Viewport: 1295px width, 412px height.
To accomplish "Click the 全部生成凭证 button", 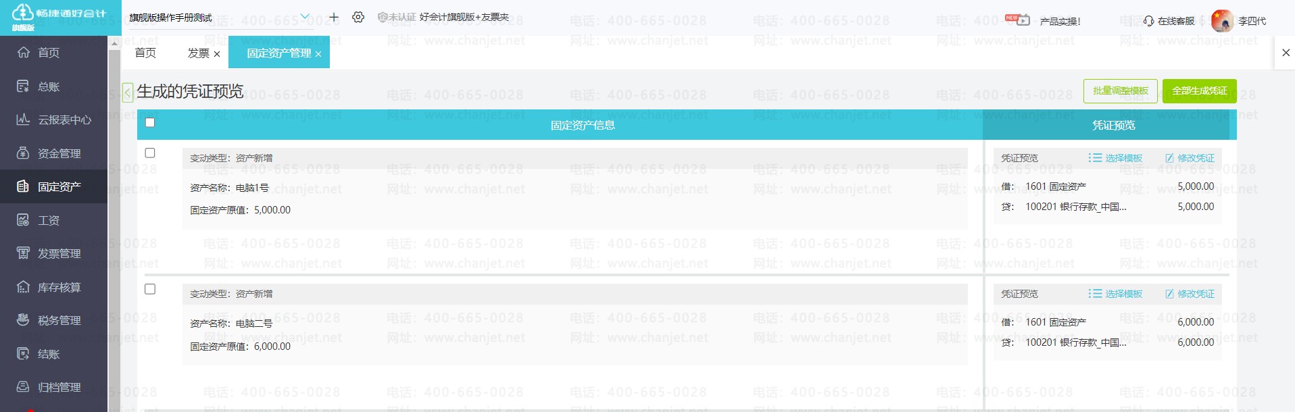I will 1199,91.
